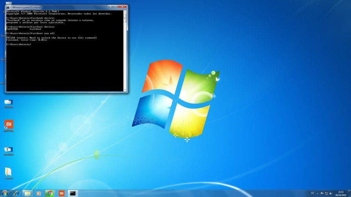Click the 'FAILED (remote: Need to unlock' line
351x197 pixels.
[52, 38]
